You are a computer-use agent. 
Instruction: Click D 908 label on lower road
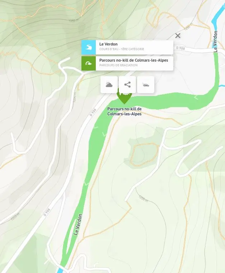click(x=47, y=212)
